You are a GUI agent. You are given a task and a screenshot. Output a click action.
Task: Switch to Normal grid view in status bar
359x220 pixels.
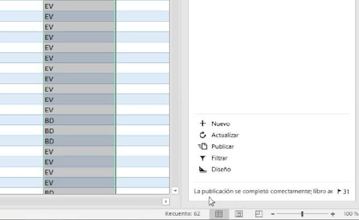coord(219,214)
